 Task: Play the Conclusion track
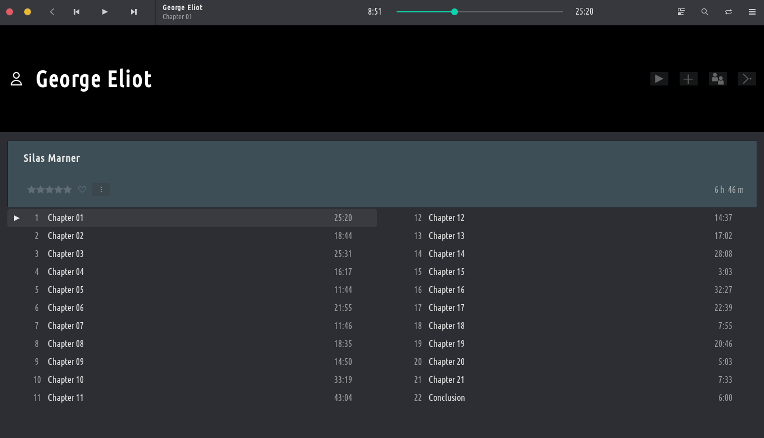pos(447,398)
